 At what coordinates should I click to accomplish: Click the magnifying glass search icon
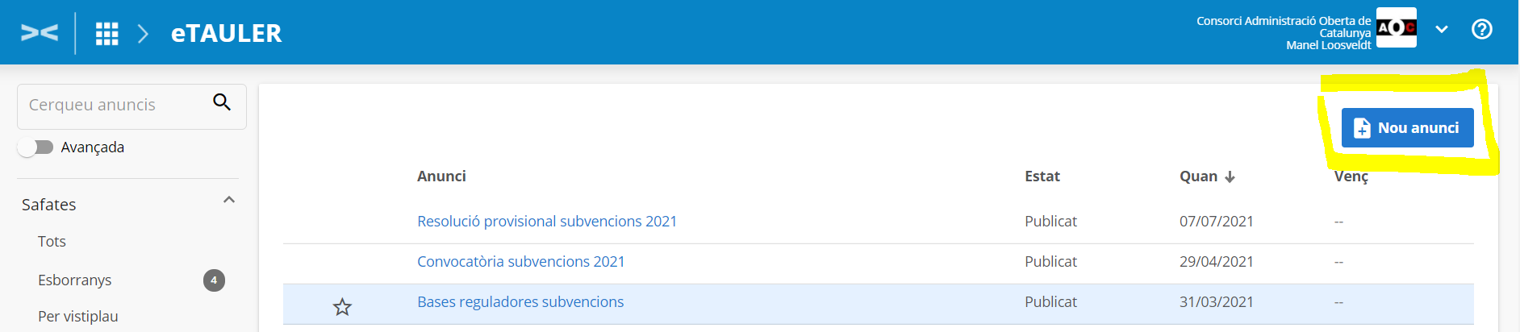pyautogui.click(x=222, y=102)
